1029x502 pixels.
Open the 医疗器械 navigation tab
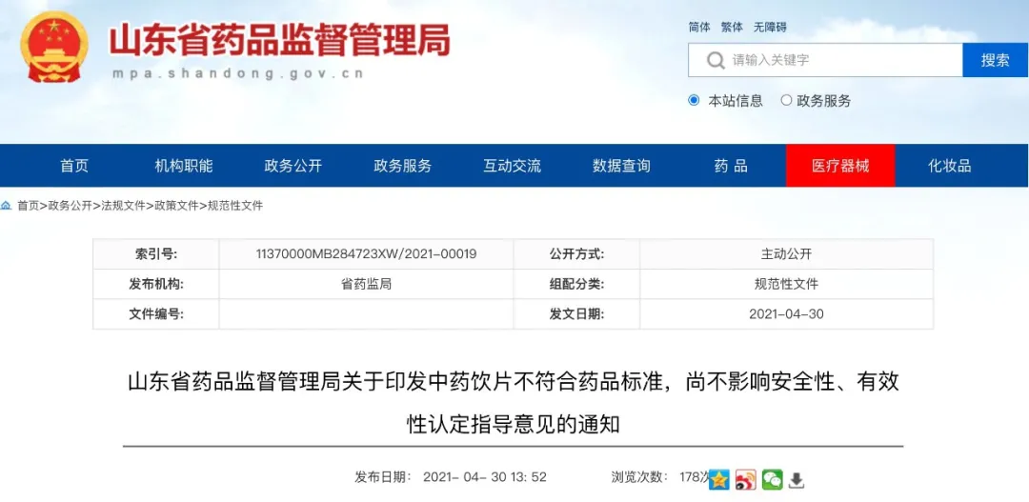(840, 166)
